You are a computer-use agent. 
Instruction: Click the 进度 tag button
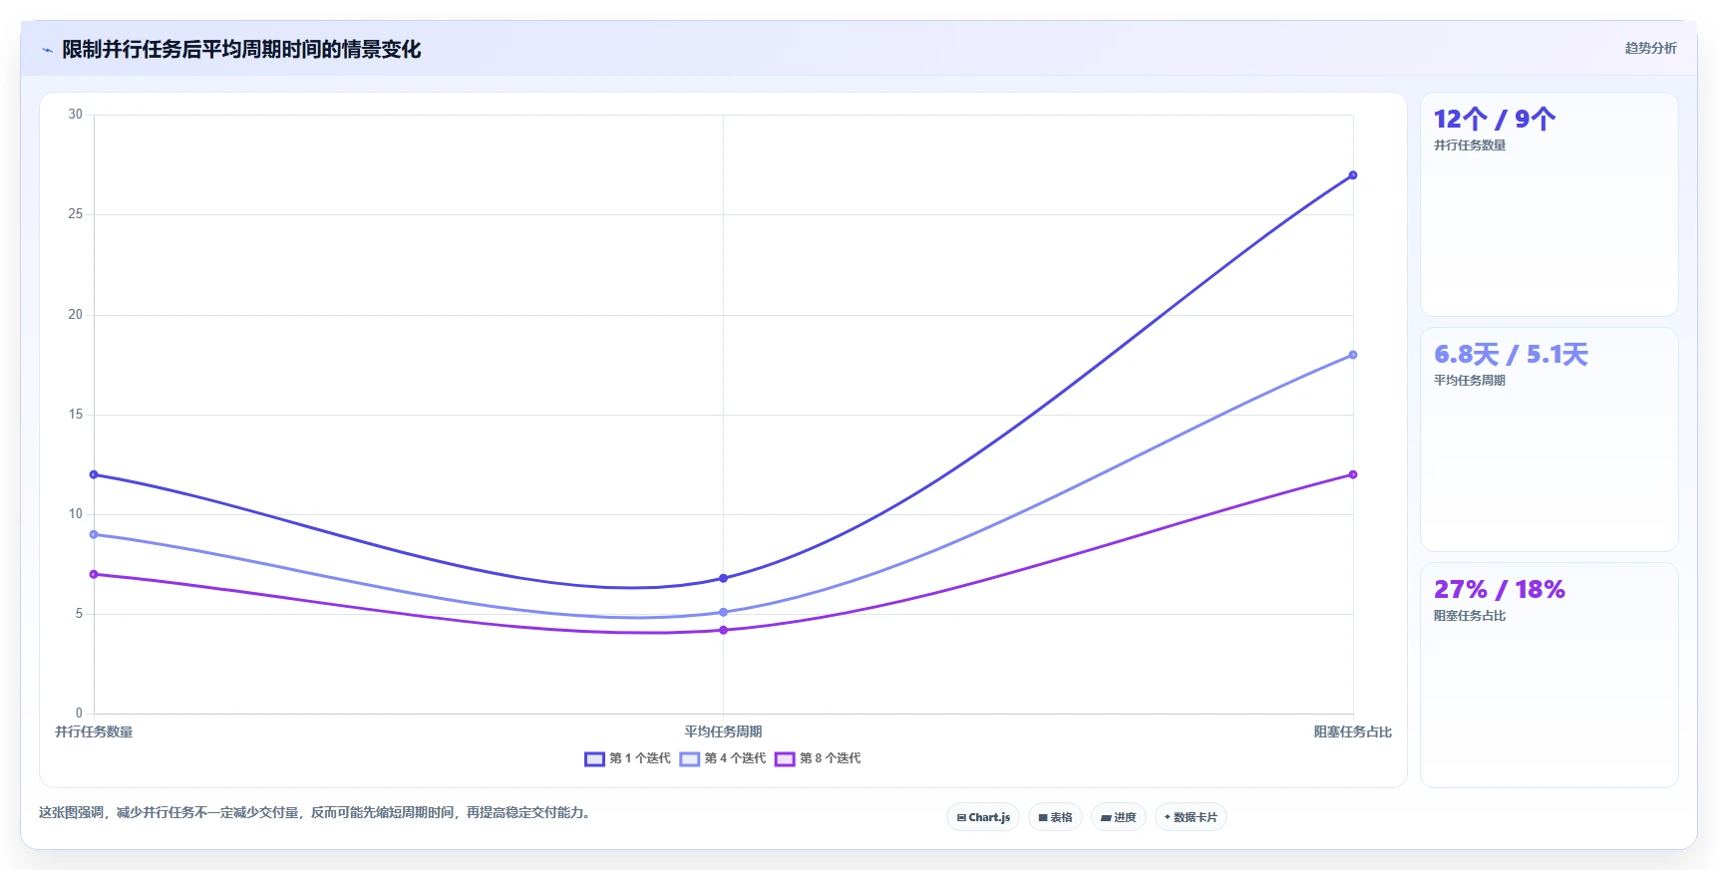pyautogui.click(x=1119, y=817)
